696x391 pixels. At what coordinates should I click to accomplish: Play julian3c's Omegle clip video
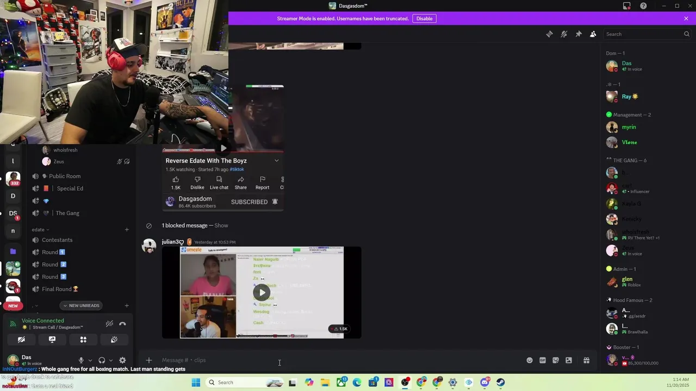[262, 292]
